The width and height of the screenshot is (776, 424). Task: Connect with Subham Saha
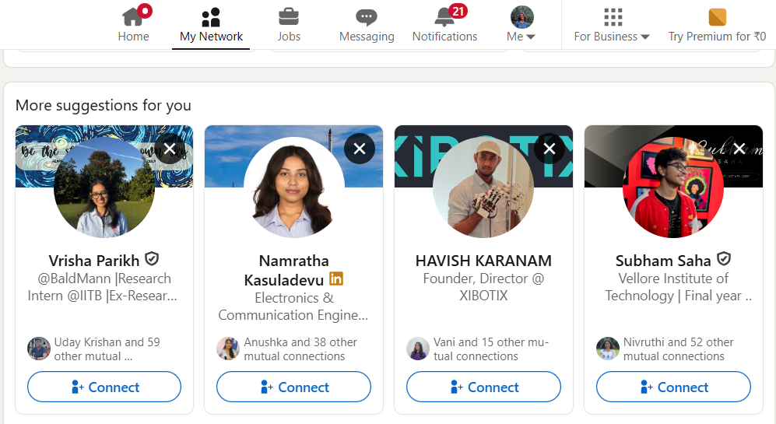673,387
